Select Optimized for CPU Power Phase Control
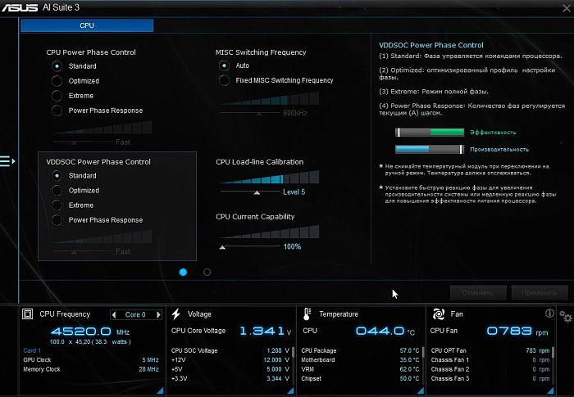 [57, 81]
